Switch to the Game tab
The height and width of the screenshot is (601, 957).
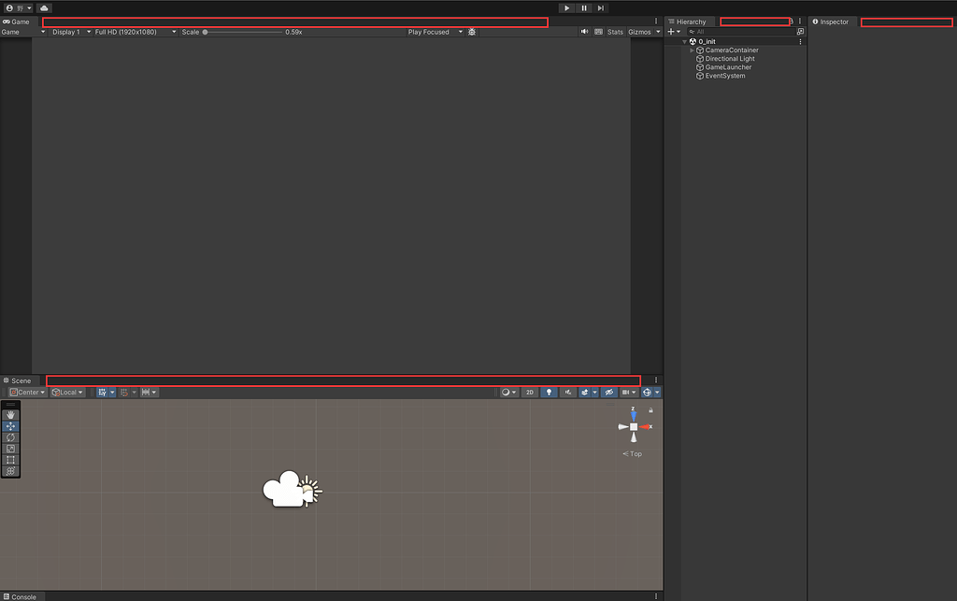(x=17, y=21)
